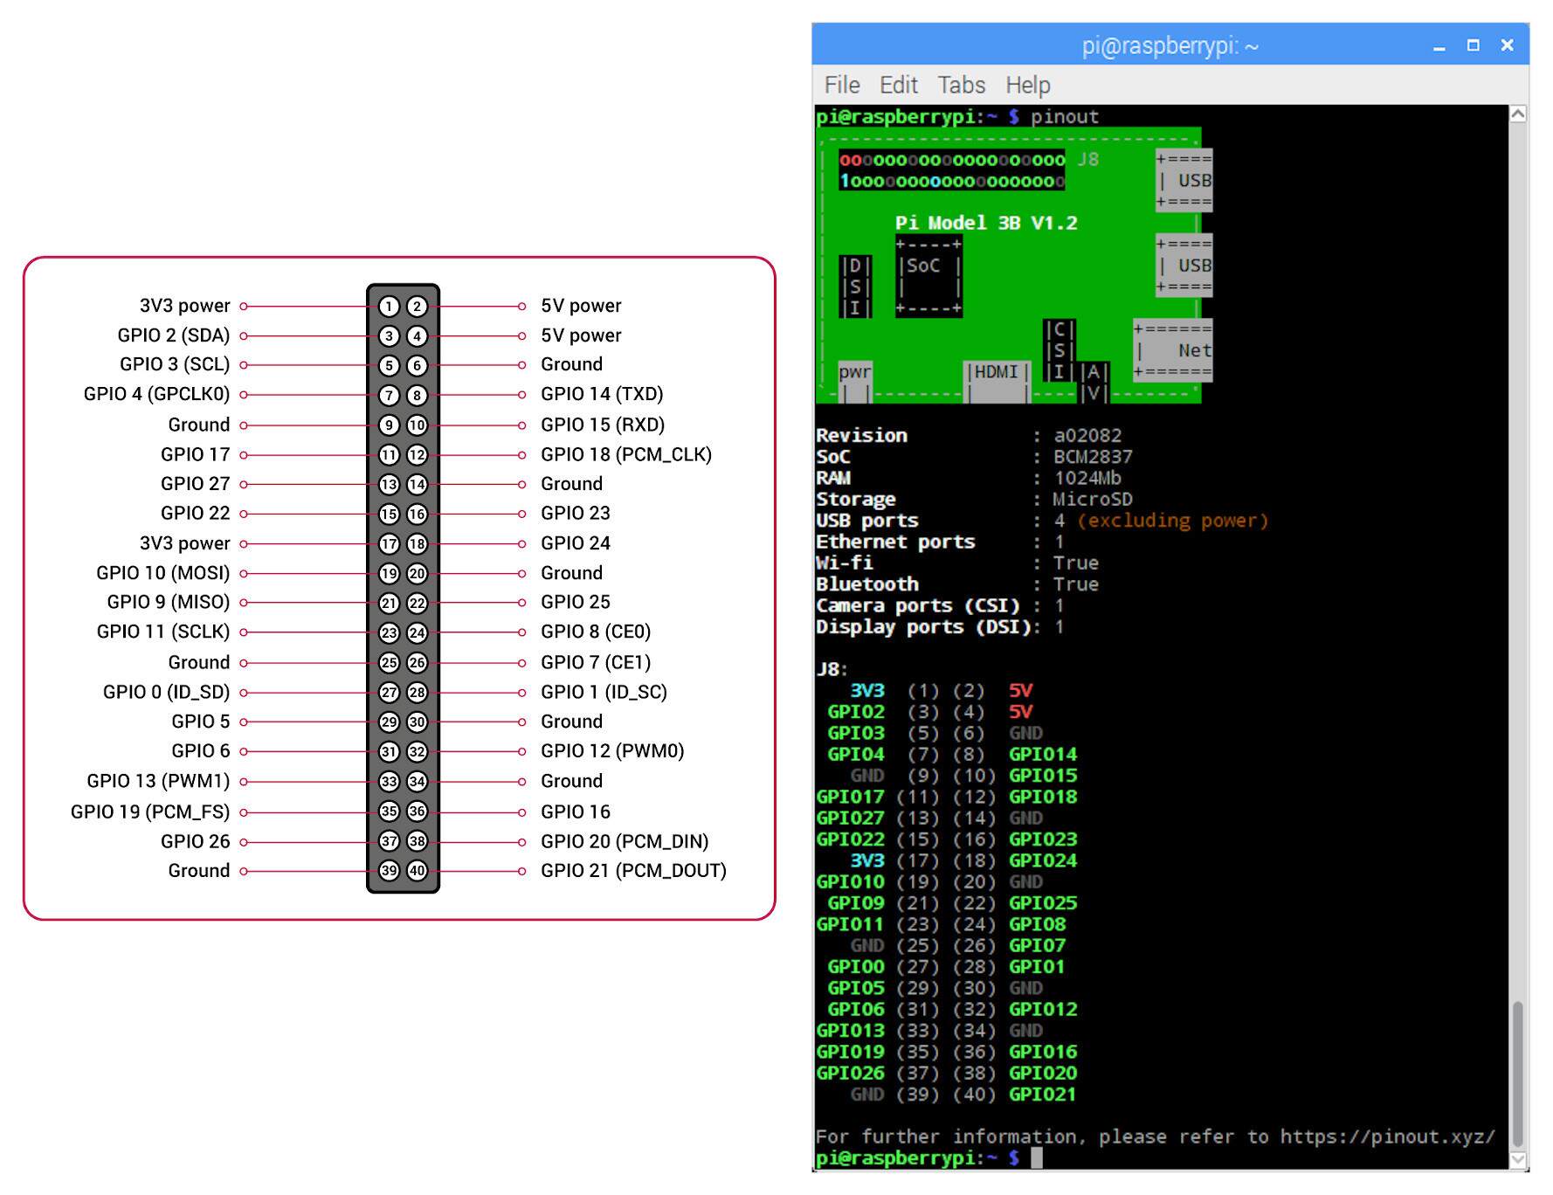
Task: Click the 'GPIO 4 (GPCLK0)' label
Action: [156, 394]
